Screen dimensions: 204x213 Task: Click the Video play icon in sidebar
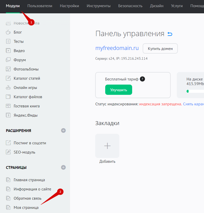click(8, 51)
